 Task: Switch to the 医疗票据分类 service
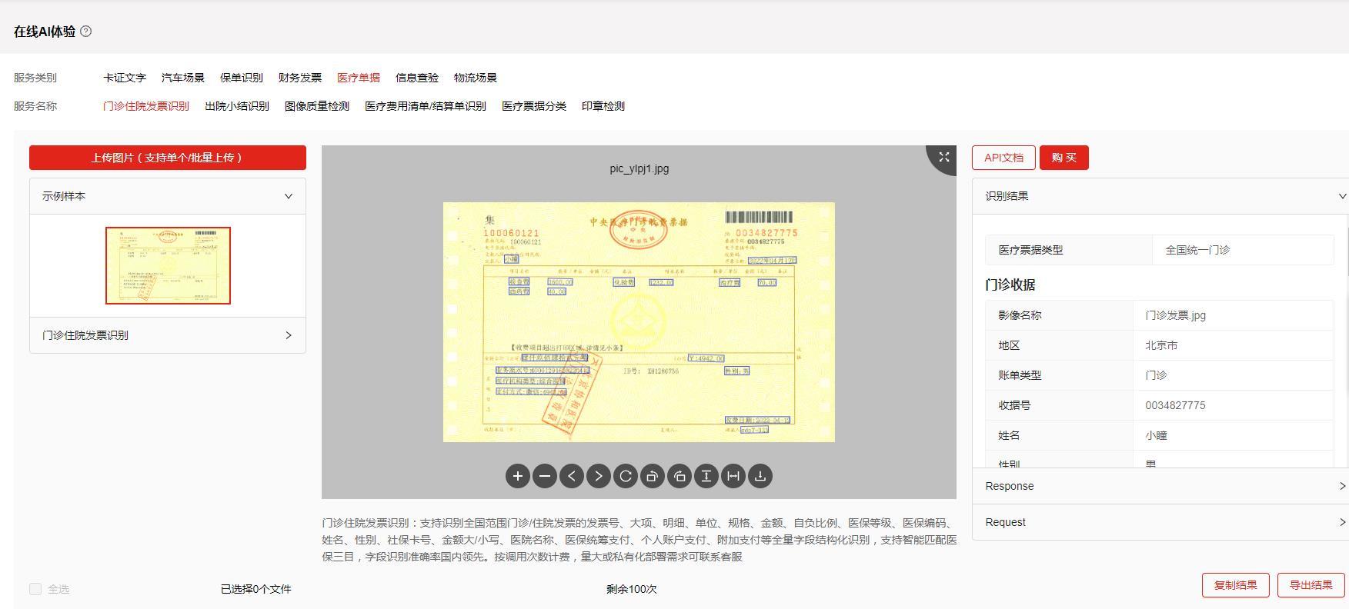tap(534, 106)
